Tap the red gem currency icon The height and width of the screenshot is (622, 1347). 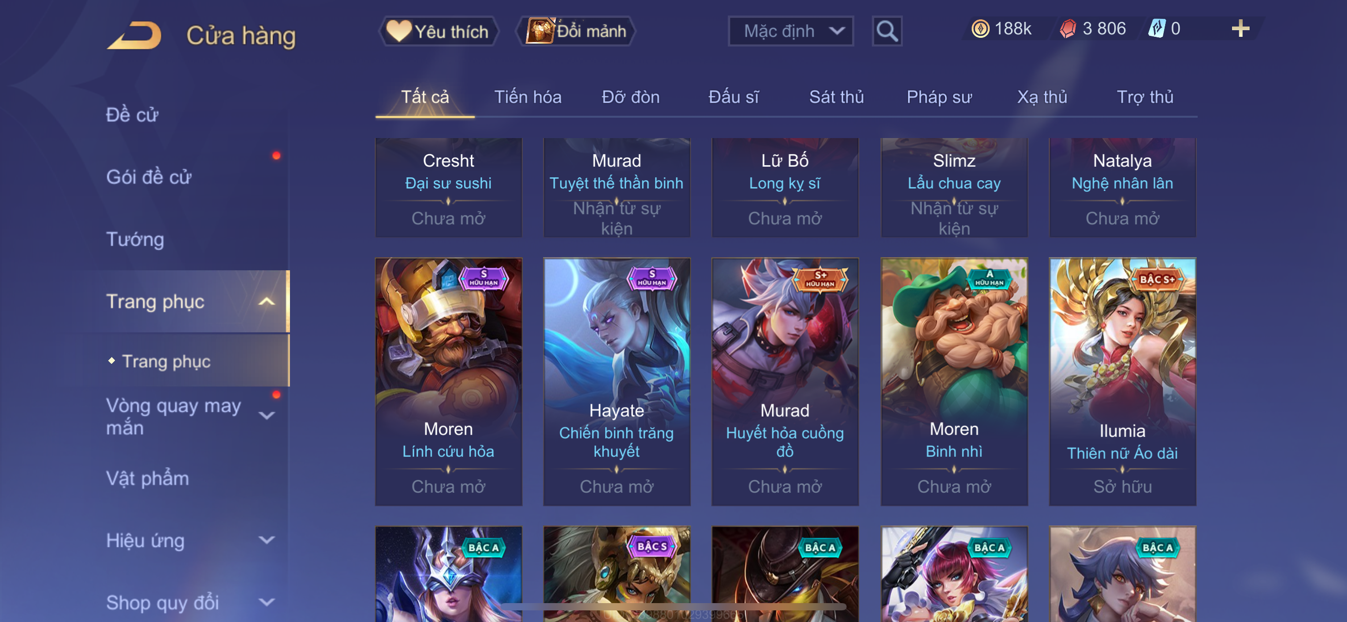click(1068, 28)
